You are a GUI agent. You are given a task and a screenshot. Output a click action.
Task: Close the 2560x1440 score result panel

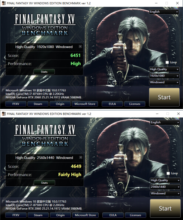pos(81,157)
